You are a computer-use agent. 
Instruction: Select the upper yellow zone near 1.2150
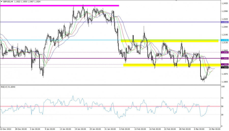point(169,40)
